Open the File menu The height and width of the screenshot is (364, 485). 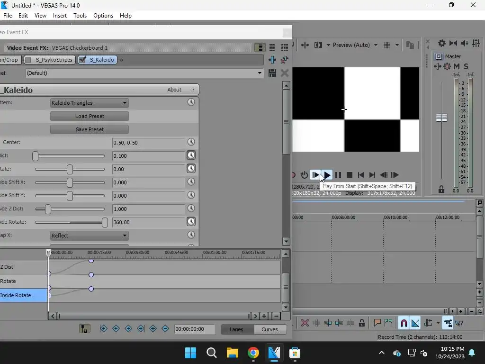[8, 16]
